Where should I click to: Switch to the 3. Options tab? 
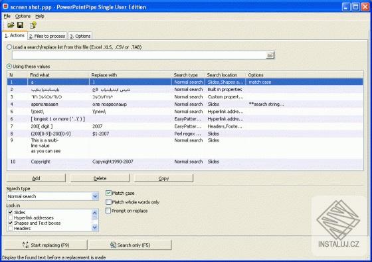pyautogui.click(x=80, y=36)
